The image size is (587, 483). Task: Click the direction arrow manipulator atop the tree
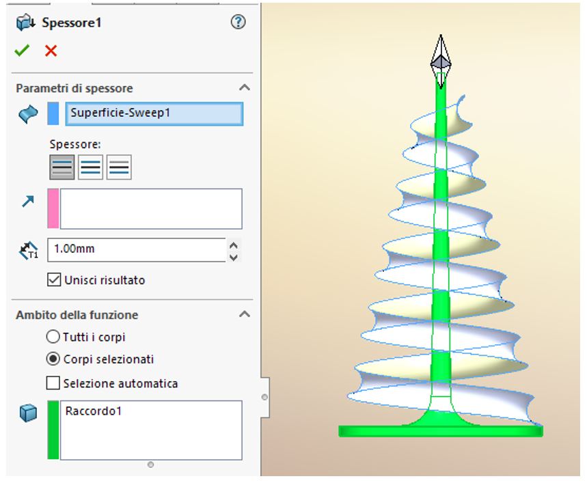441,61
